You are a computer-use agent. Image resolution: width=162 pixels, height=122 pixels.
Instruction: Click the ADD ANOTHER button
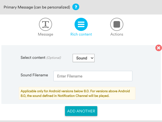tap(81, 111)
